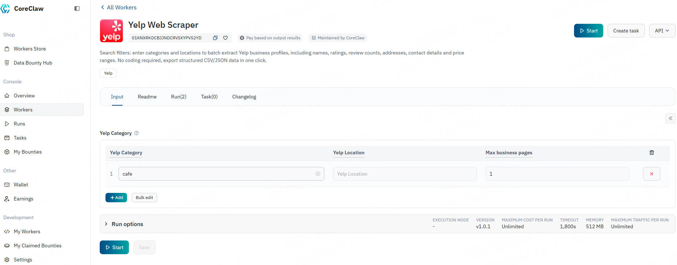Favorite the worker with heart icon
The height and width of the screenshot is (265, 677).
coord(225,38)
